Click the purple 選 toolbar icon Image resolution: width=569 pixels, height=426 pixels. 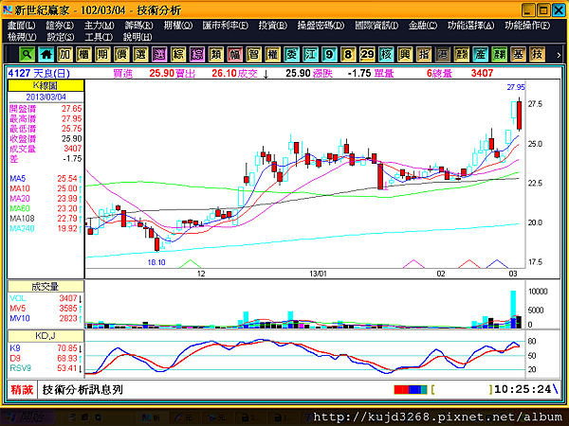pyautogui.click(x=159, y=54)
